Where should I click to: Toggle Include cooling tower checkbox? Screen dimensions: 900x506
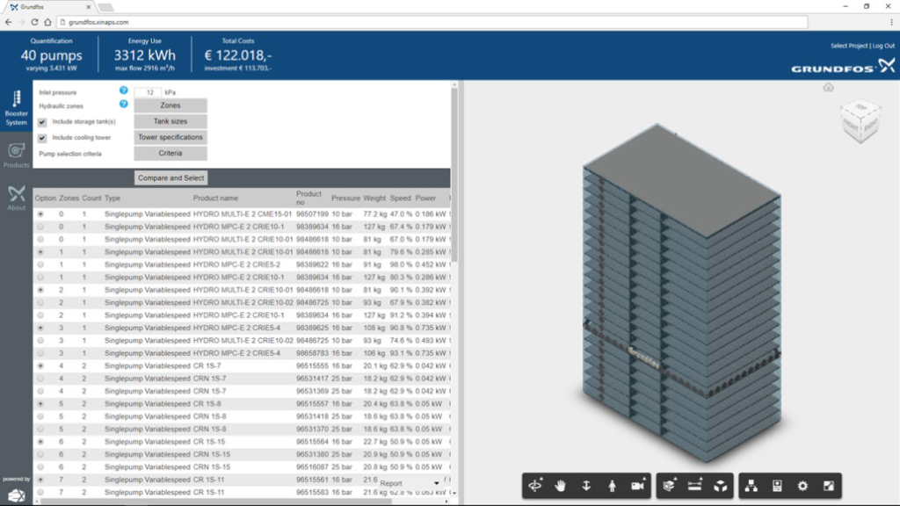tap(42, 138)
